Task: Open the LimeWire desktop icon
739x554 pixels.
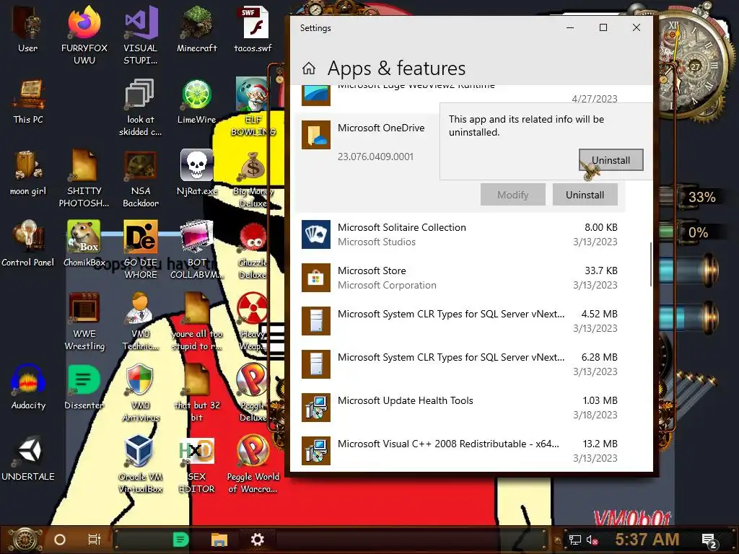Action: click(x=196, y=101)
